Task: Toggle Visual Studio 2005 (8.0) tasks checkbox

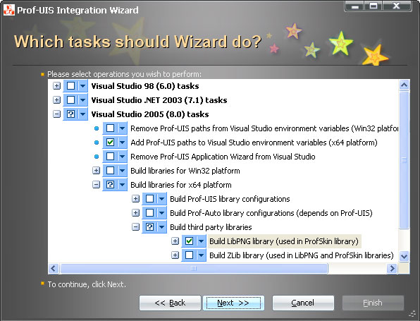Action: click(70, 114)
